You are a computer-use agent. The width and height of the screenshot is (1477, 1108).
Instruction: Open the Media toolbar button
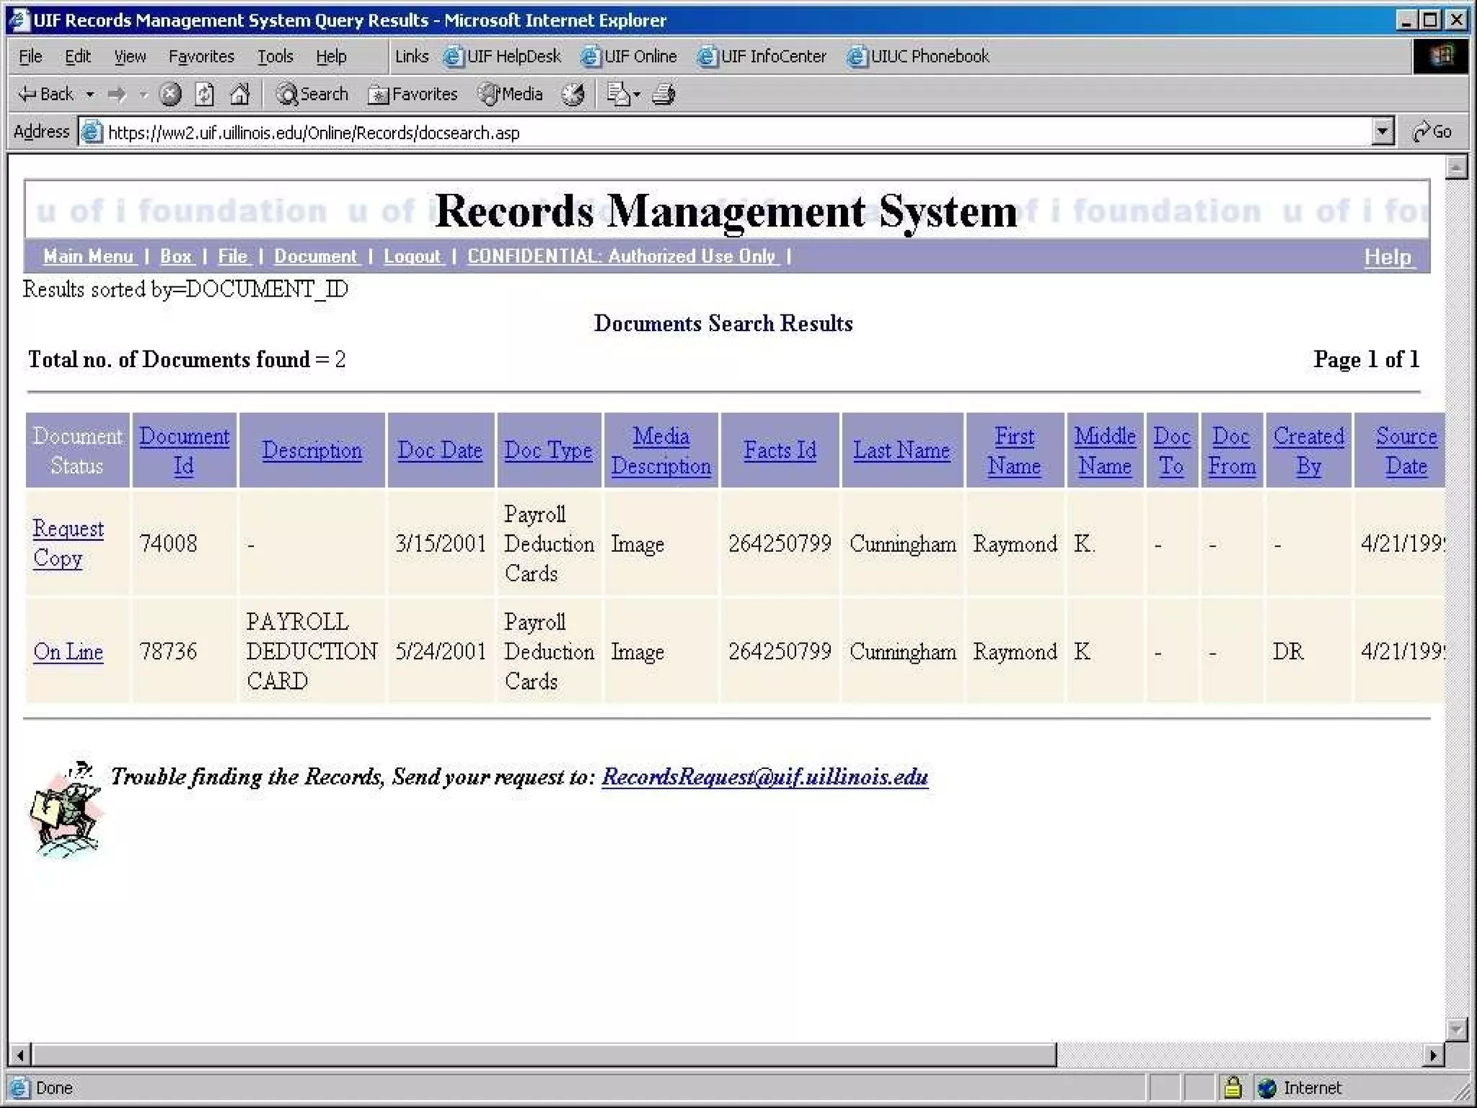[x=511, y=94]
